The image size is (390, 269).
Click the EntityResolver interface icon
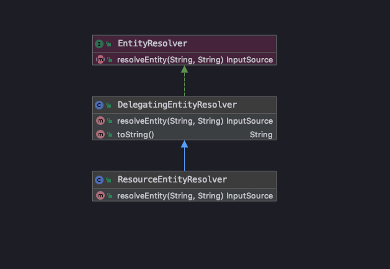(100, 44)
